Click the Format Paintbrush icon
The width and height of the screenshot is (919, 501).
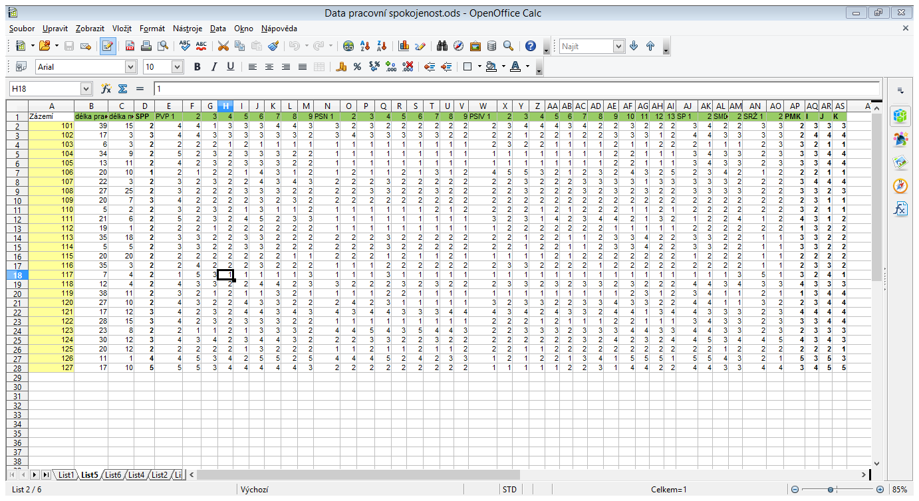point(273,46)
